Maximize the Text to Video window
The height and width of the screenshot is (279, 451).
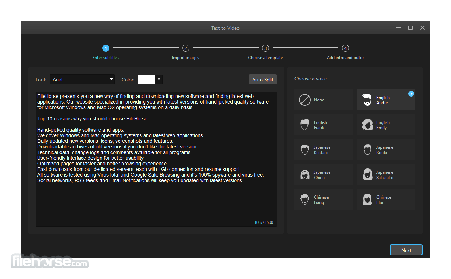411,28
